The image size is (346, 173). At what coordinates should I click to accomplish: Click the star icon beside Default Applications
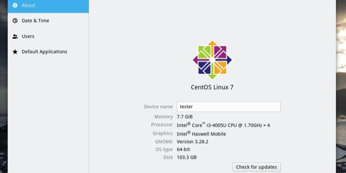15,51
